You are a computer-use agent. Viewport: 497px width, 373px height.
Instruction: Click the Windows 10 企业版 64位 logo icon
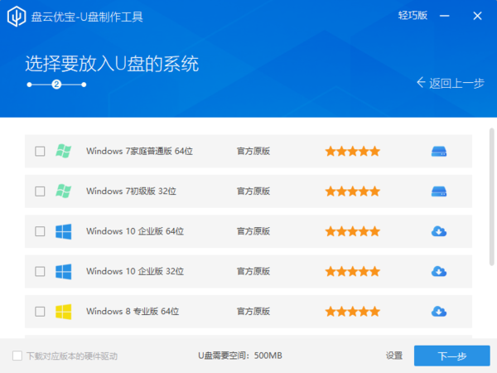[x=64, y=231]
